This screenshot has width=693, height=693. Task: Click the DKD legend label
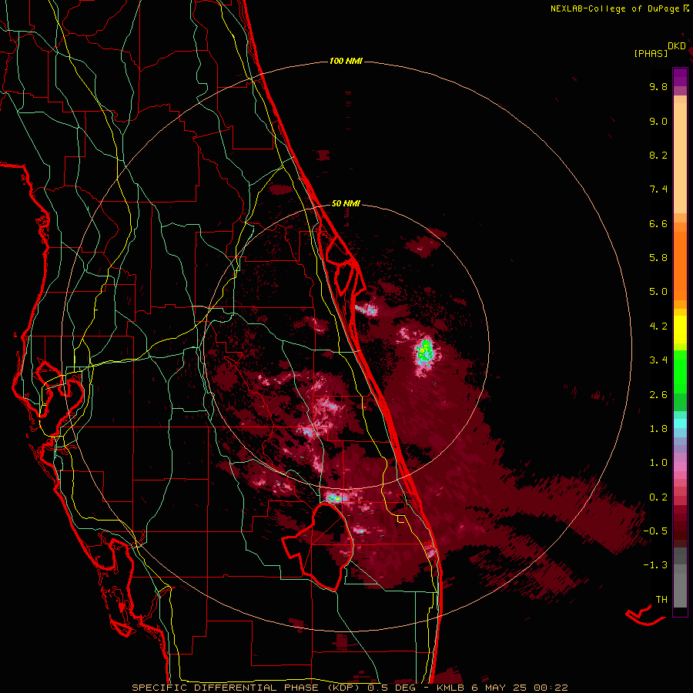pos(677,46)
